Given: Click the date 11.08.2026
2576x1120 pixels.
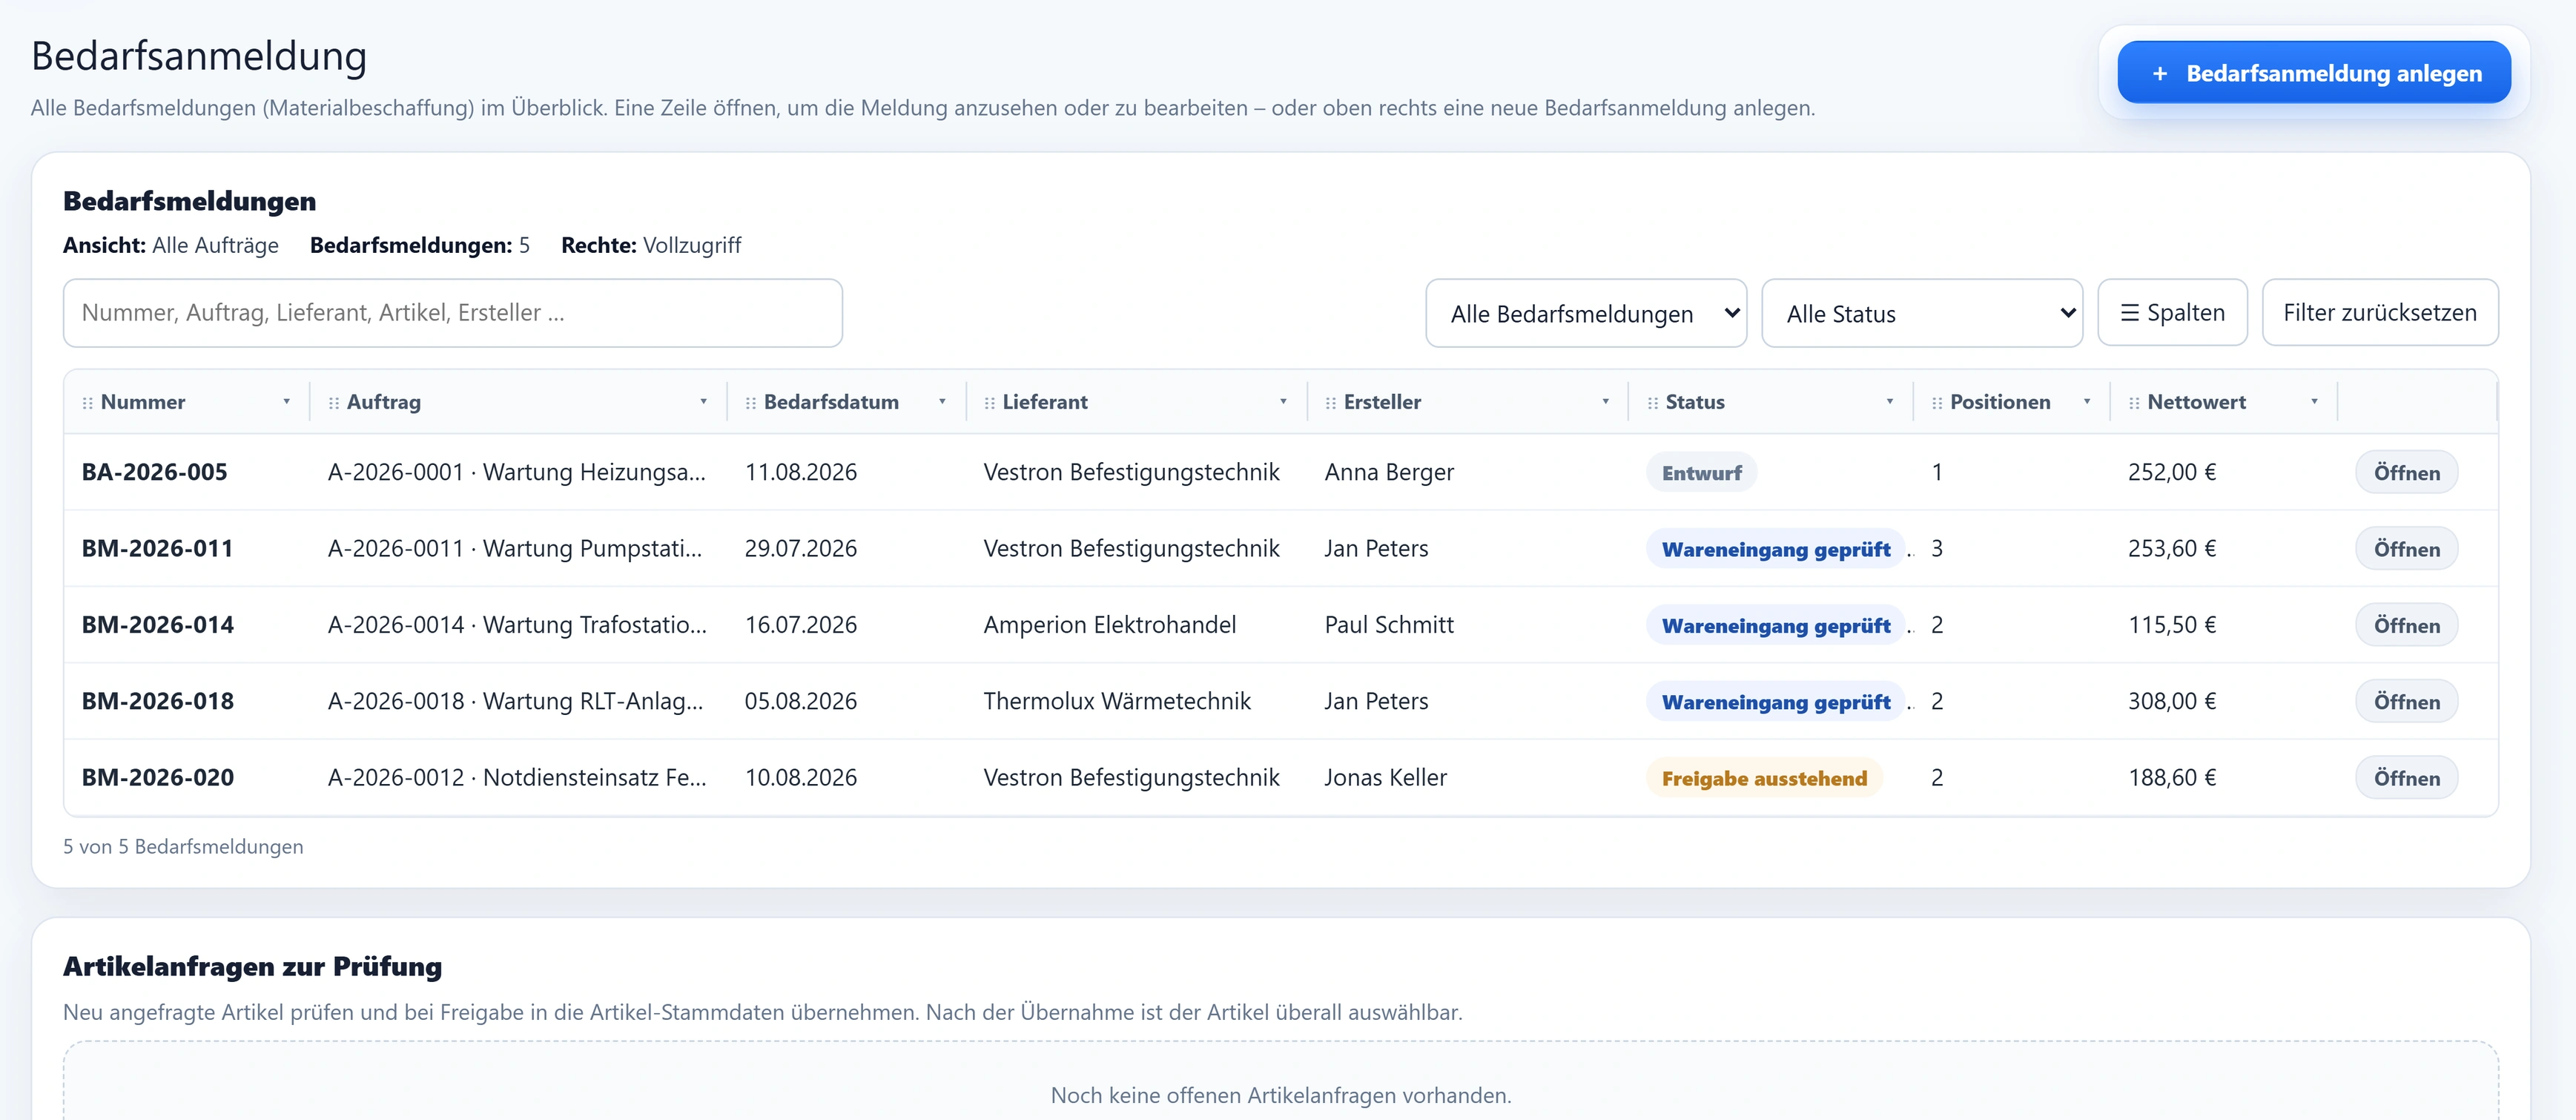Looking at the screenshot, I should click(x=801, y=472).
